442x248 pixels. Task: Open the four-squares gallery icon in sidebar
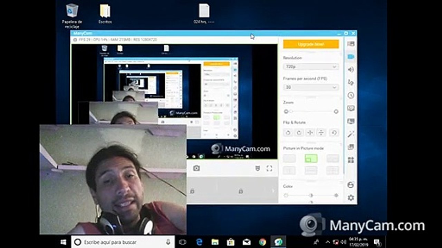pos(351,160)
